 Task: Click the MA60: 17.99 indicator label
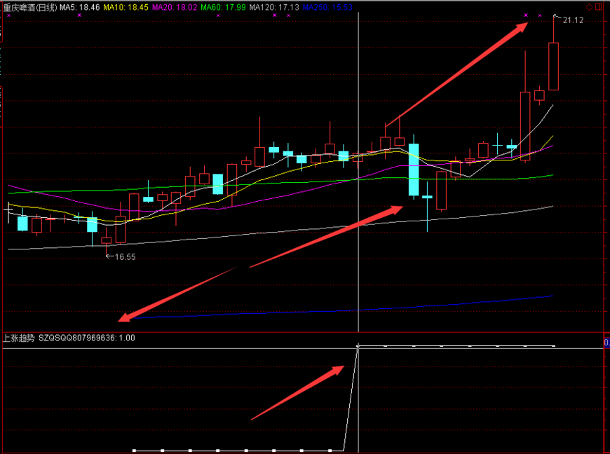223,8
